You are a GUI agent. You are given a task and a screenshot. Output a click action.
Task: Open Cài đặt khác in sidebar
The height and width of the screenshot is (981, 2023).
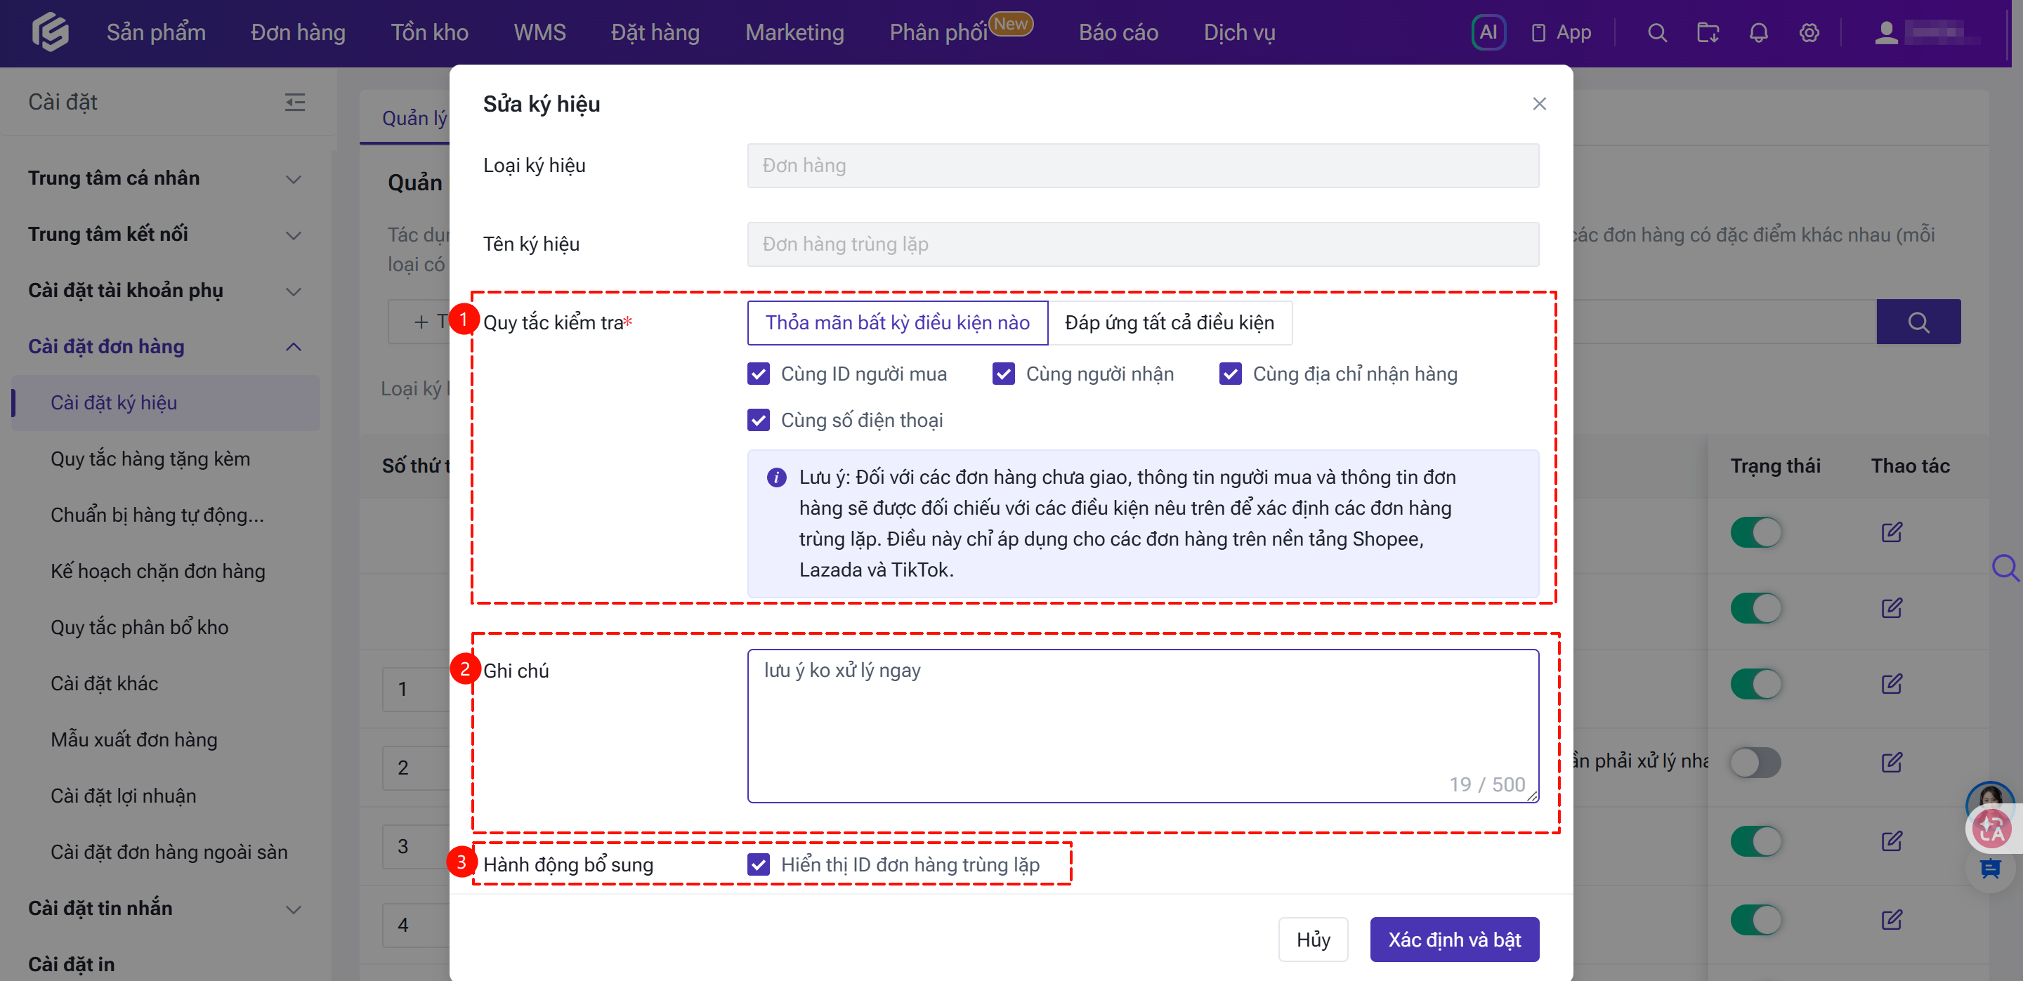pyautogui.click(x=105, y=683)
